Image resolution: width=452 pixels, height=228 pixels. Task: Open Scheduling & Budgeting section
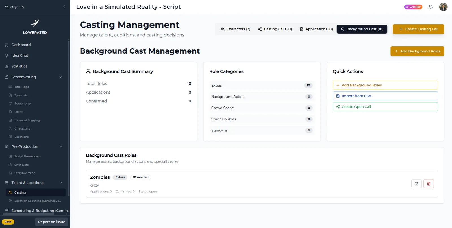click(36, 211)
